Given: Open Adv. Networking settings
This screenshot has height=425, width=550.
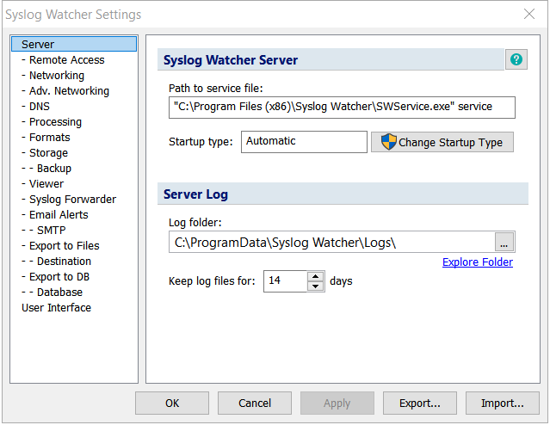Looking at the screenshot, I should pos(69,91).
